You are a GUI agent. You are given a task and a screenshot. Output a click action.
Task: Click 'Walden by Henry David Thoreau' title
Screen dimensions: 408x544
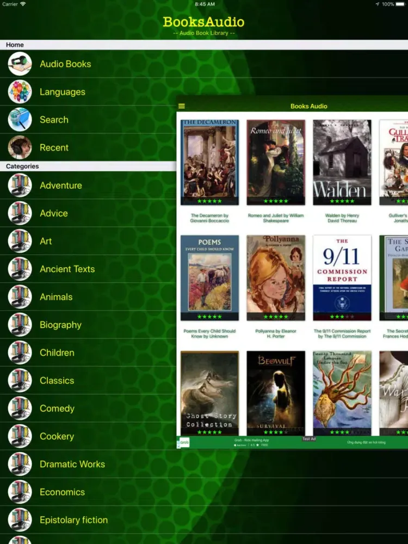342,218
